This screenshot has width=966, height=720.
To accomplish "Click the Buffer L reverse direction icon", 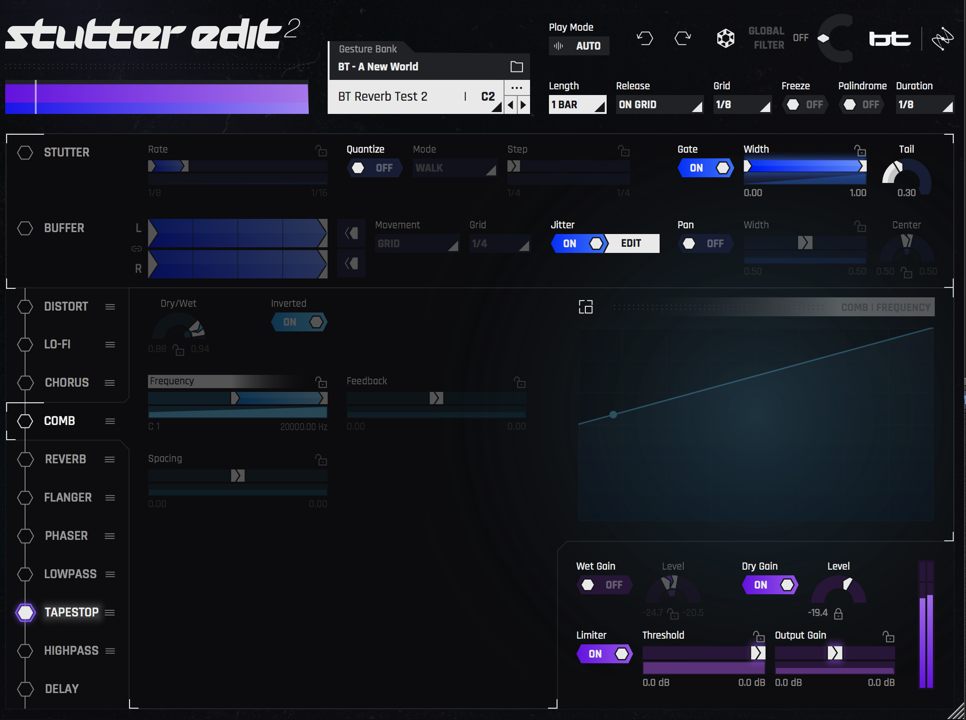I will tap(351, 233).
